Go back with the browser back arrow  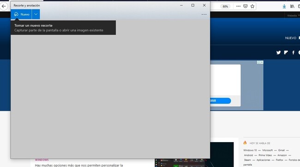tap(4, 6)
